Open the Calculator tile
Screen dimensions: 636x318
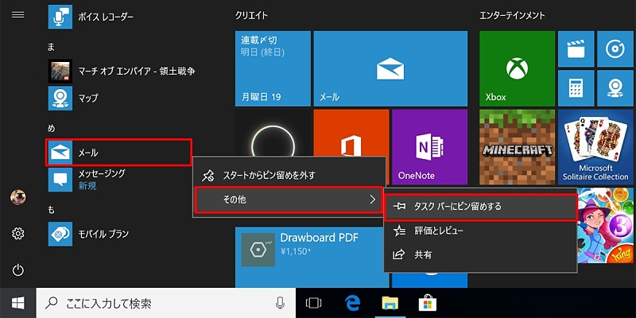click(576, 88)
